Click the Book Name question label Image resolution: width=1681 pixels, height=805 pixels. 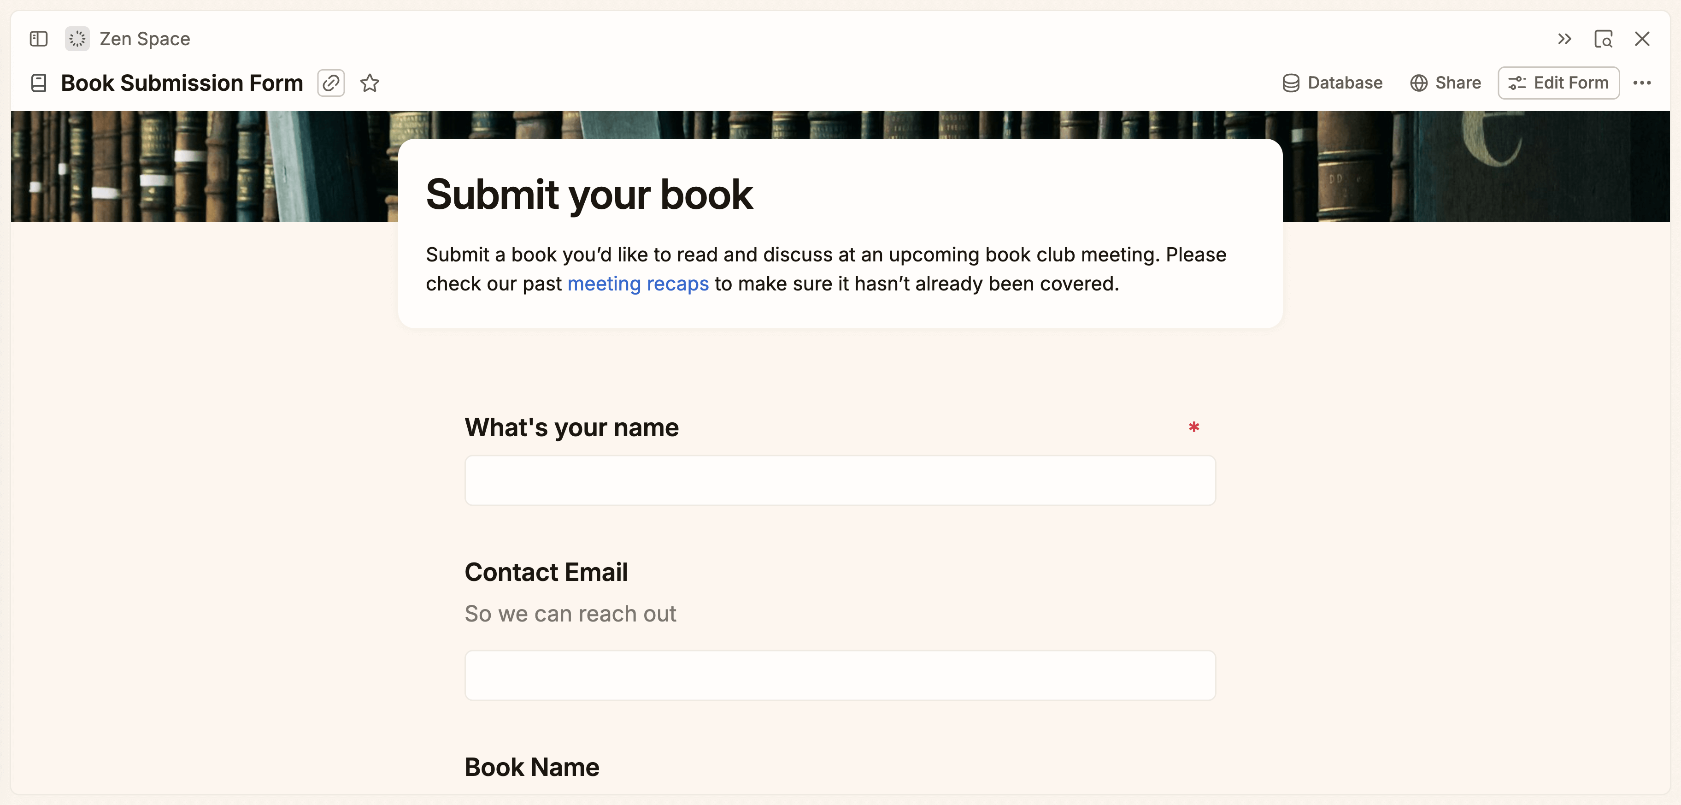tap(531, 767)
